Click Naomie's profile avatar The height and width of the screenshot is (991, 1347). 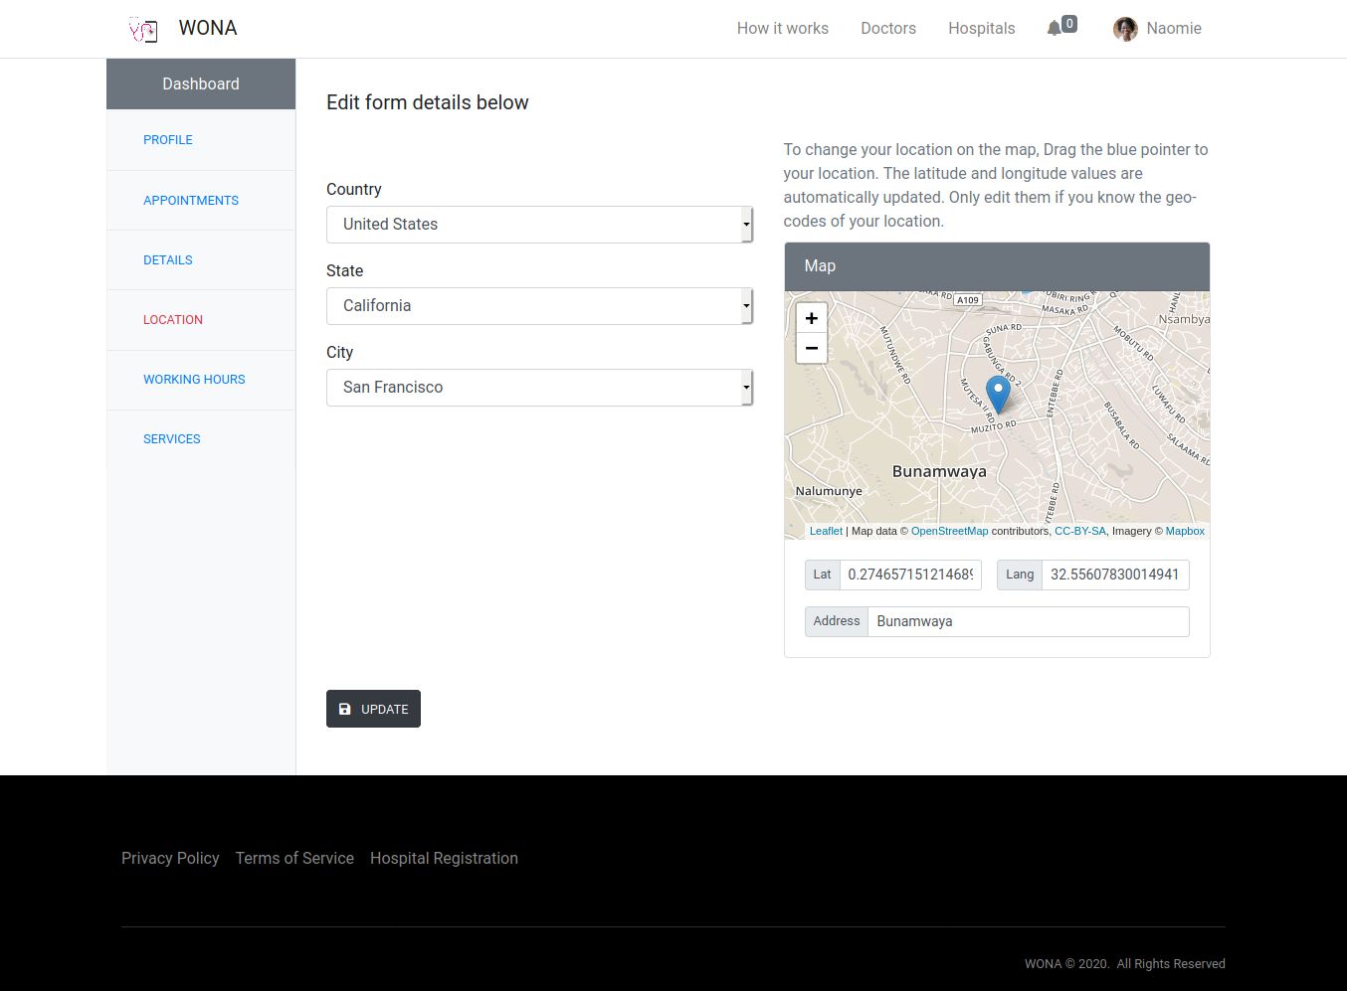(1125, 29)
